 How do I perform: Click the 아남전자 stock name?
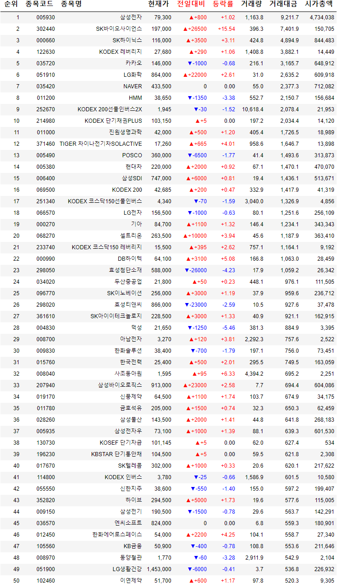[131, 339]
